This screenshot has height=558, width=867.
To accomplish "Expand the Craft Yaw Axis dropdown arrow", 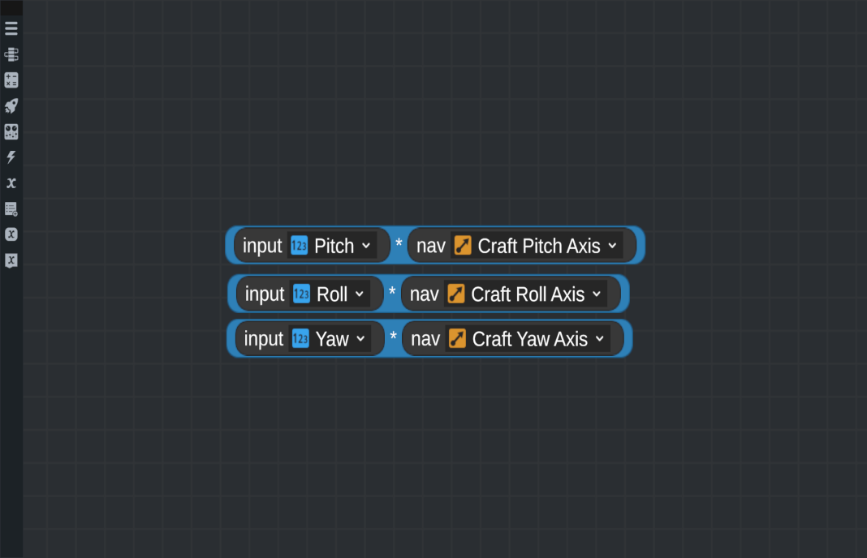I will 600,339.
